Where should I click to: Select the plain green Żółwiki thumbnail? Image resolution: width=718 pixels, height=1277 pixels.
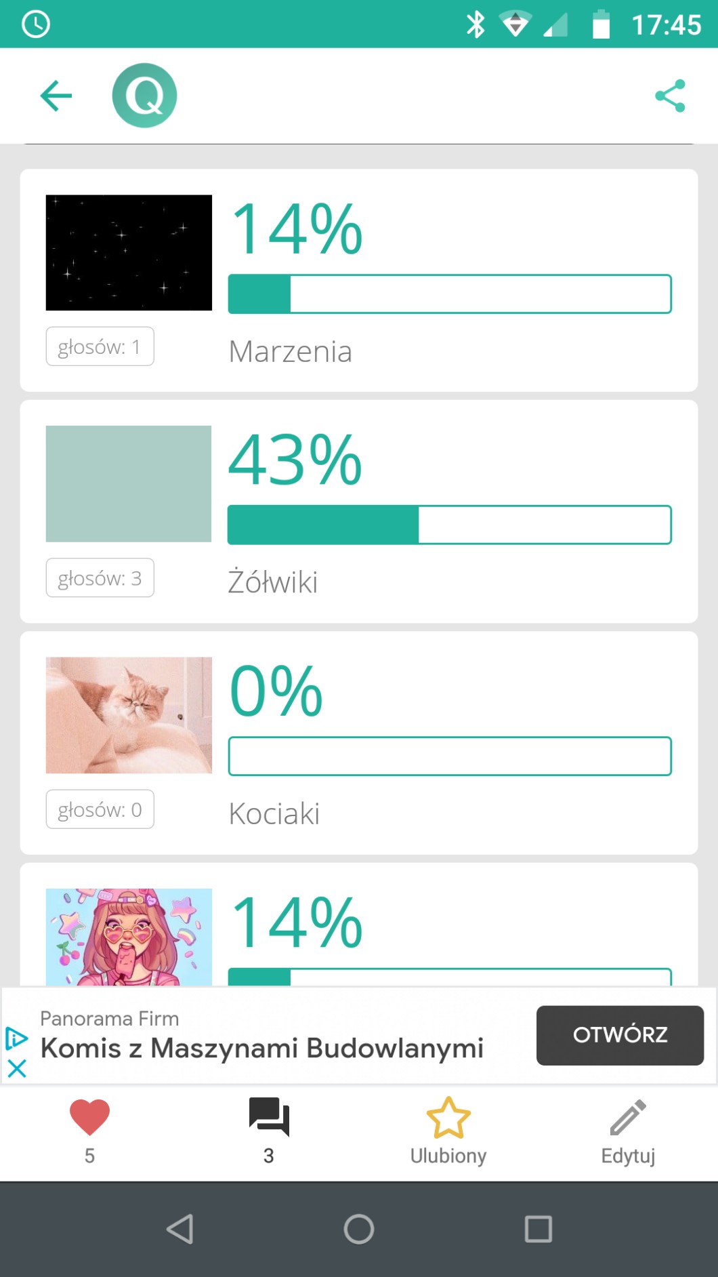129,484
